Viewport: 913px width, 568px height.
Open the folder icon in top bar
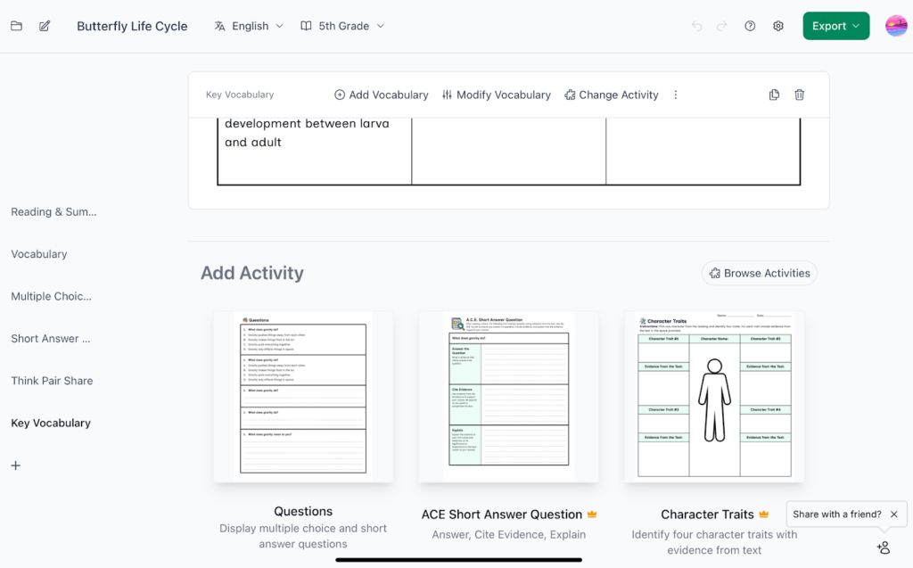pos(16,26)
